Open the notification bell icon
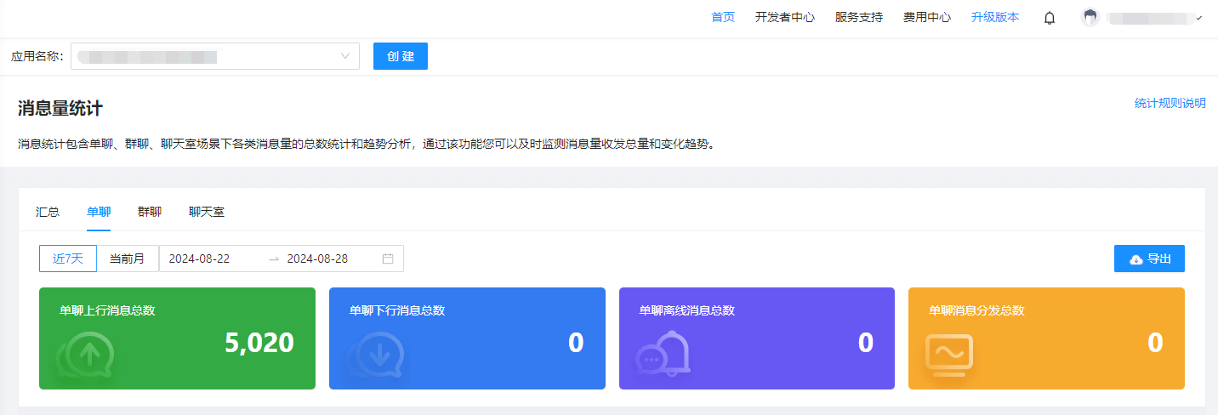This screenshot has height=415, width=1218. 1050,18
